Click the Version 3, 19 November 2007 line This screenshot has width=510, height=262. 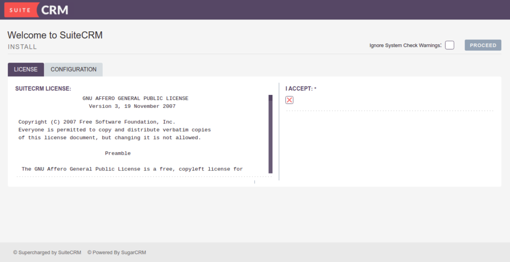click(x=132, y=106)
